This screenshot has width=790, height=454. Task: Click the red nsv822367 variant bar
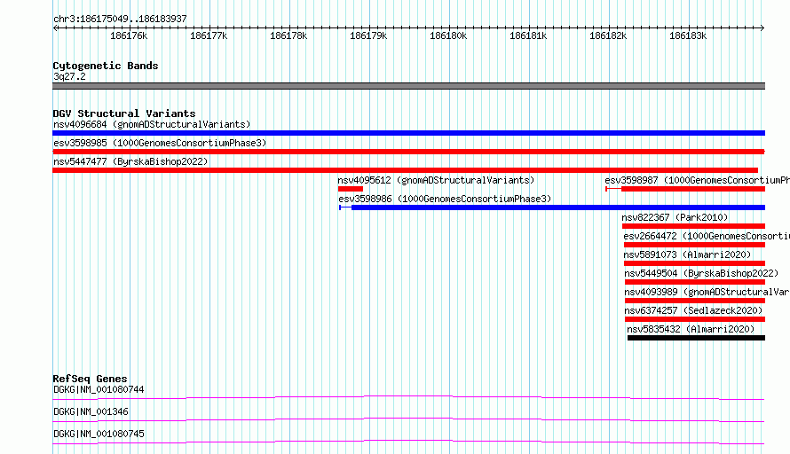tap(694, 226)
